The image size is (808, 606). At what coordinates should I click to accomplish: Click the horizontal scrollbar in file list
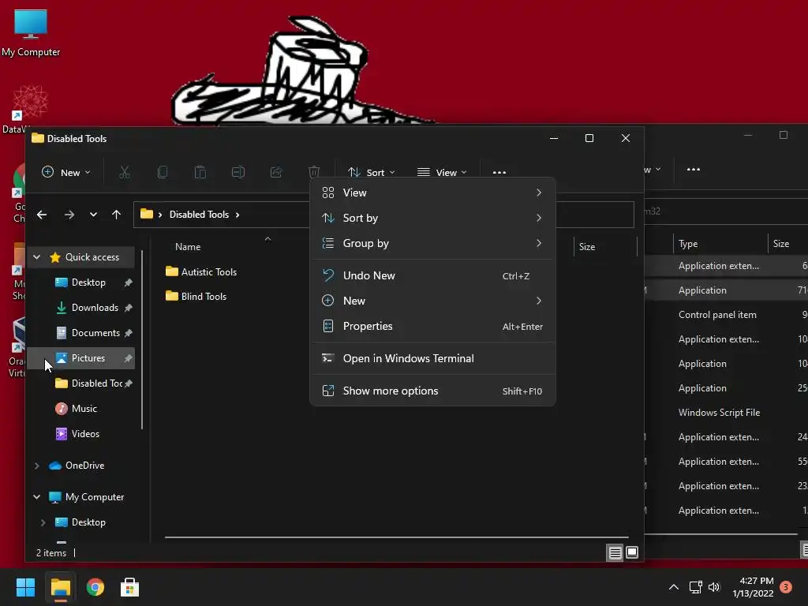pos(396,537)
